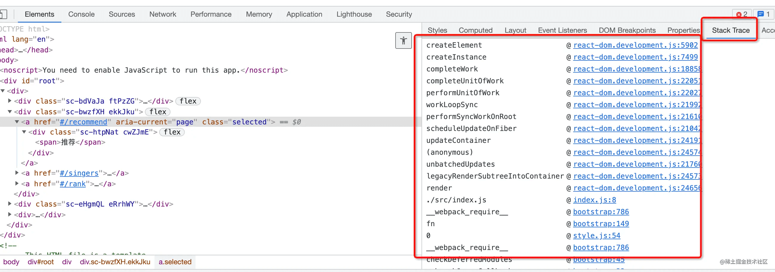Select the Elements tab

click(x=39, y=14)
